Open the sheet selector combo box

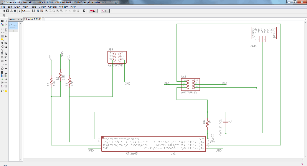tap(26, 11)
